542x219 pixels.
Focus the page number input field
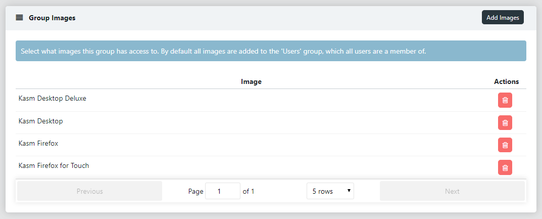point(222,191)
